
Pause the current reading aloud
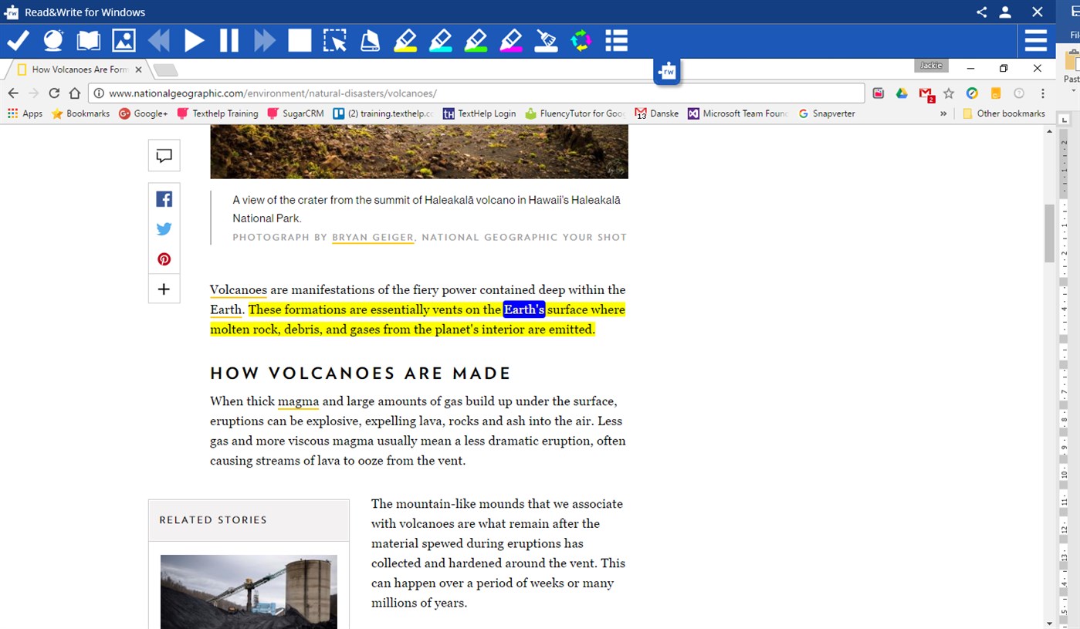(229, 40)
